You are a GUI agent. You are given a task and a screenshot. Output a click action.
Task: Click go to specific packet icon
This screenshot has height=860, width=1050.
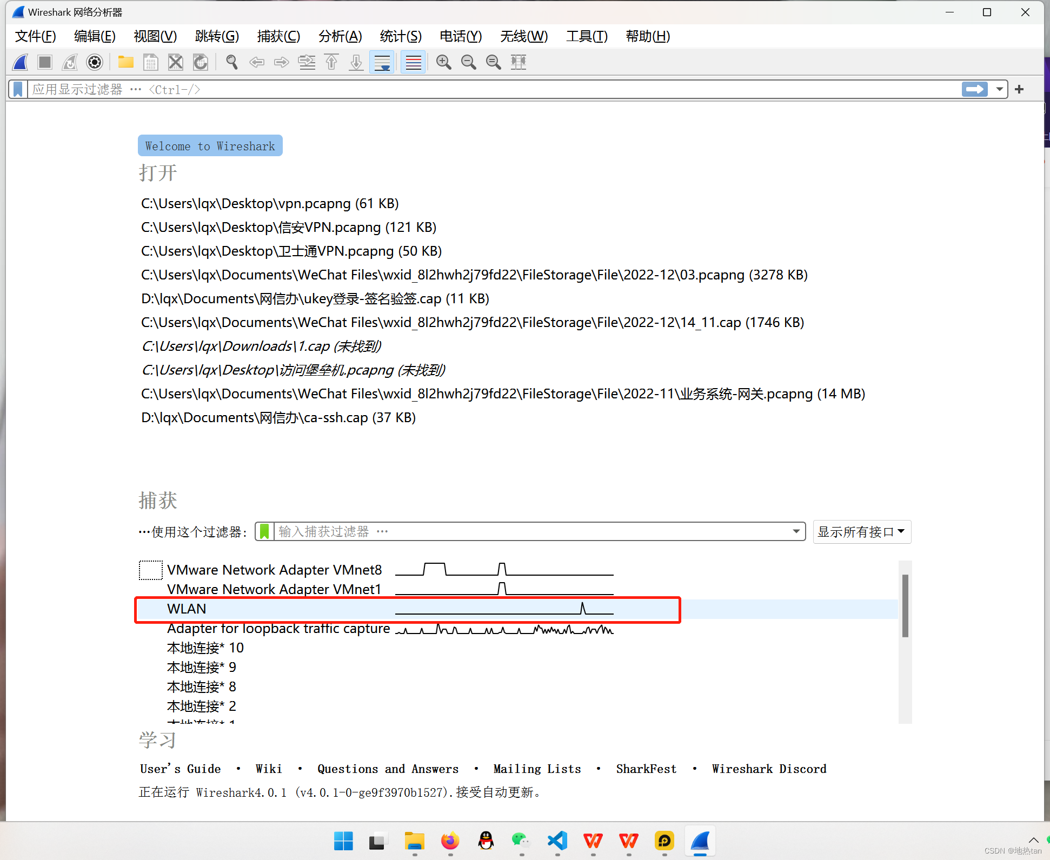(307, 62)
